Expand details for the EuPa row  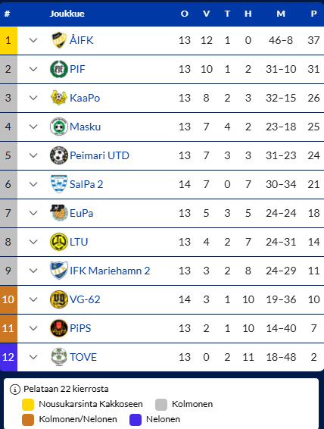[33, 213]
